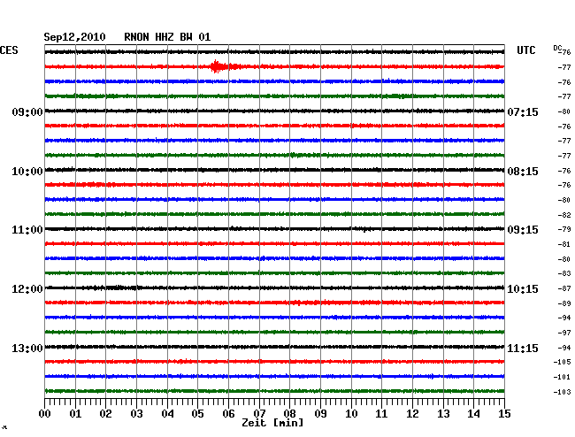The width and height of the screenshot is (575, 437).
Task: Select minute tick label 11
Action: coord(382,414)
